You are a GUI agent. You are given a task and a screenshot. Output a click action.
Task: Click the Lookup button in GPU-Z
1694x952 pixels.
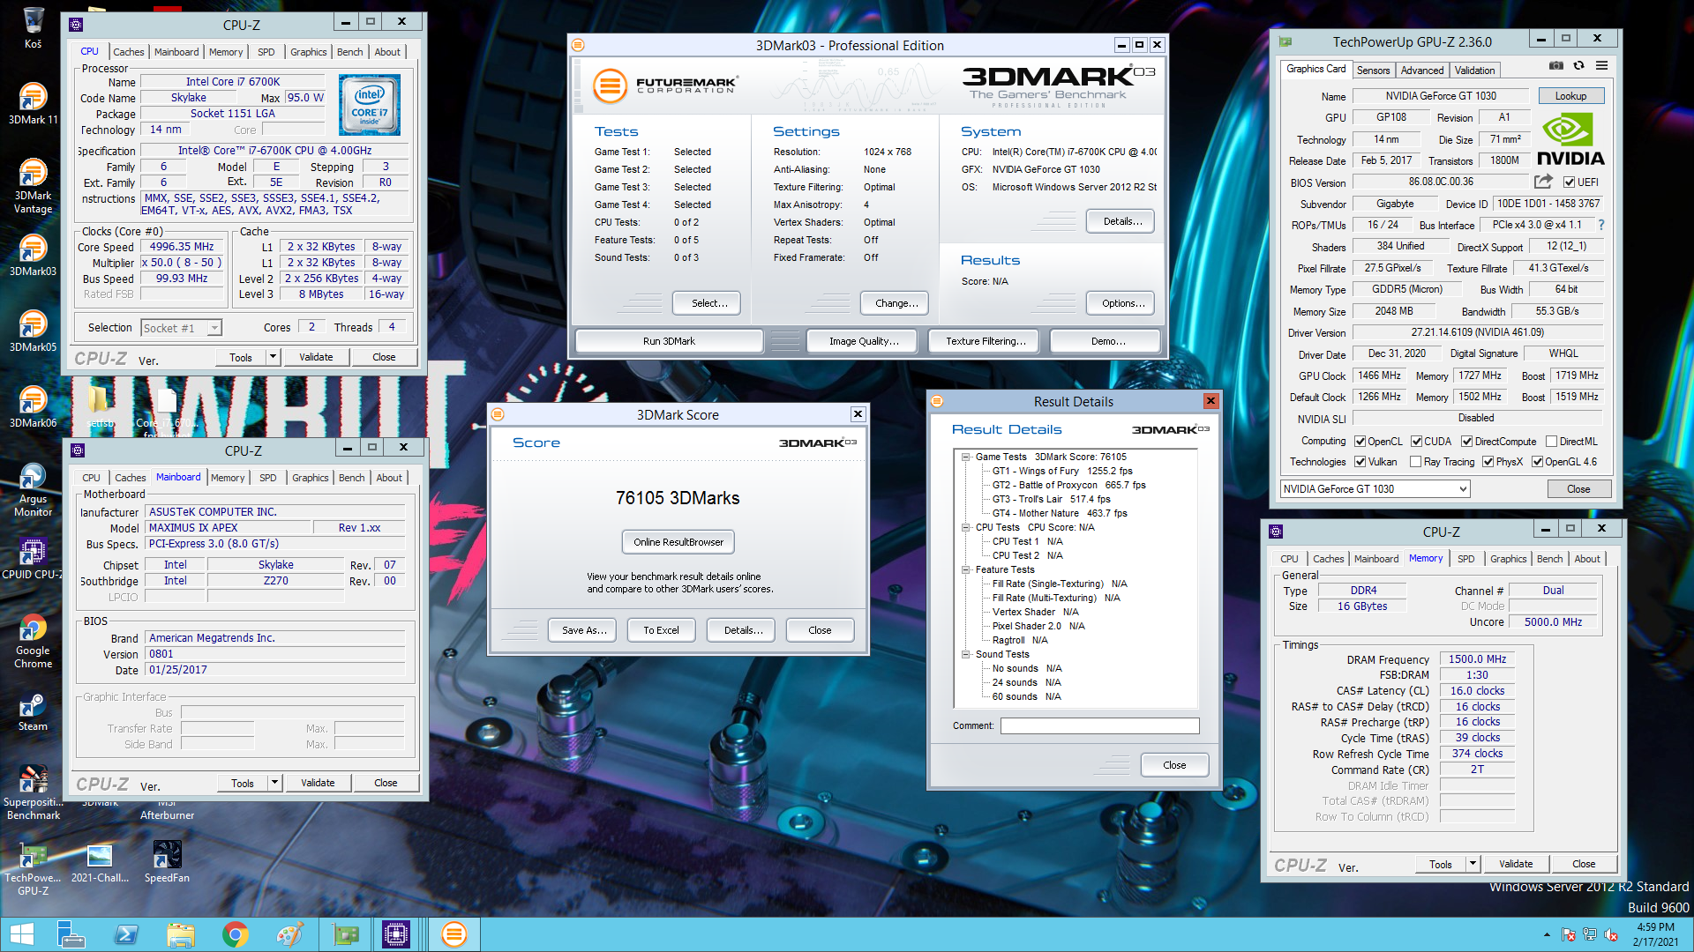[x=1570, y=96]
